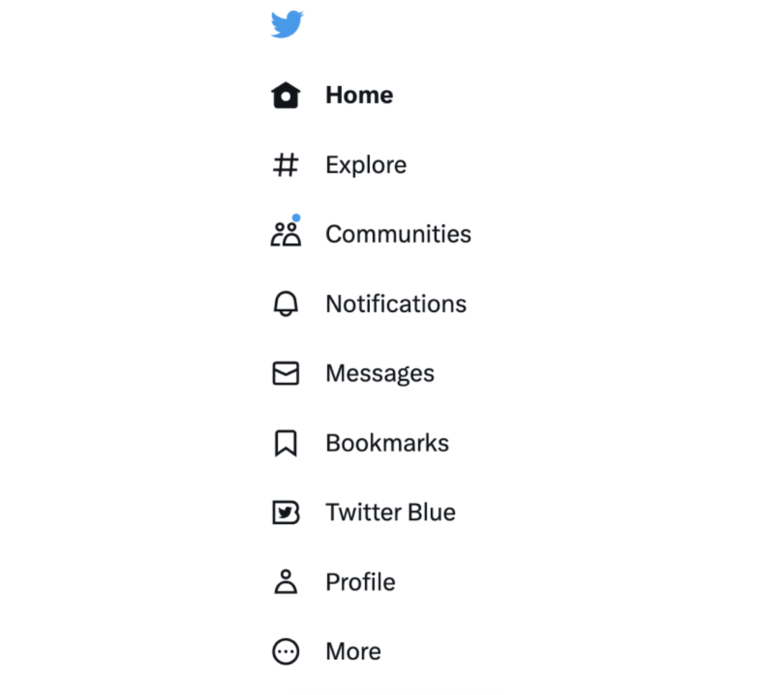Open the Explore text label
Screen dimensions: 777x695
(366, 165)
